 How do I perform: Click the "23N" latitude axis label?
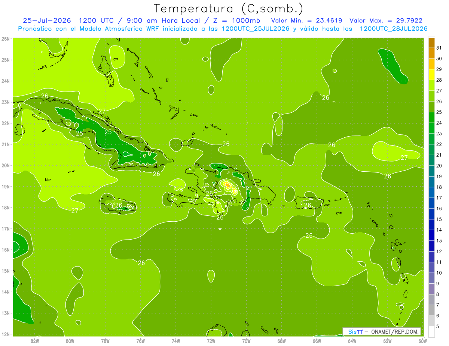click(5, 102)
